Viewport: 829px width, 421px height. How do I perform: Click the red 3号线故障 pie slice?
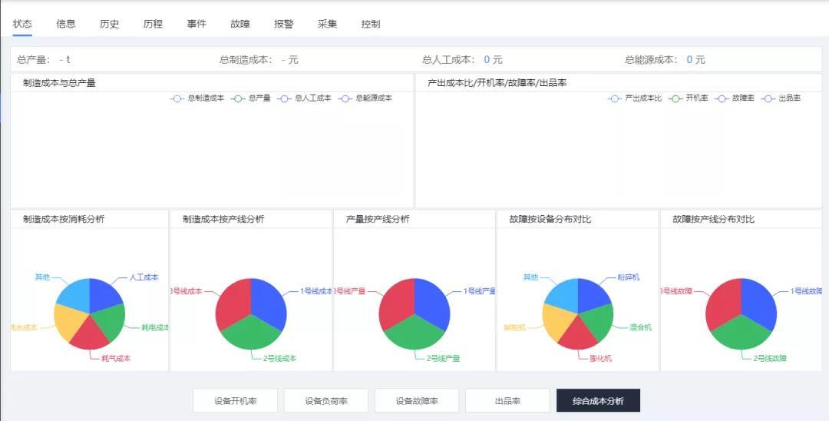723,305
